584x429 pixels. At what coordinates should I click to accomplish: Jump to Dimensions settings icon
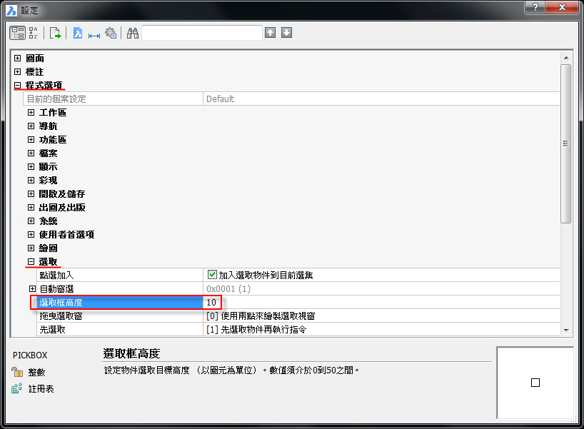[x=94, y=36]
